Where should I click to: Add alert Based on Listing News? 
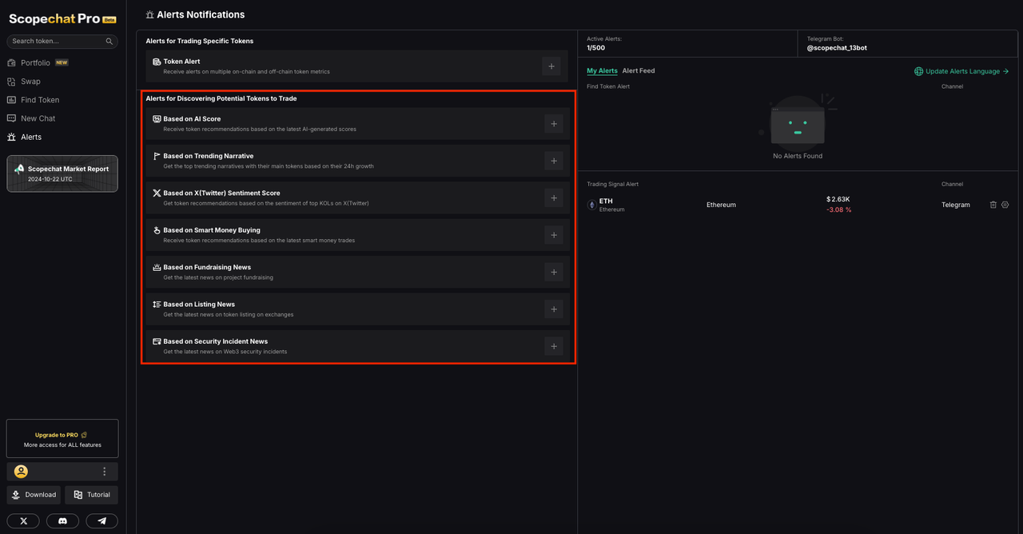click(554, 309)
